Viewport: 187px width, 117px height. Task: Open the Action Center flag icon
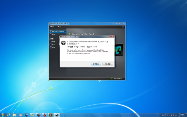tap(172, 115)
